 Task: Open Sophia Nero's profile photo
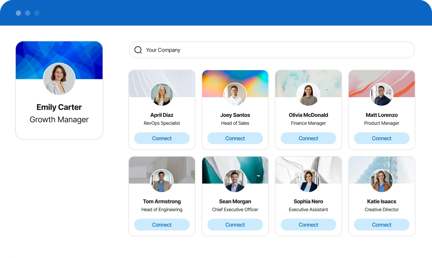(x=308, y=181)
